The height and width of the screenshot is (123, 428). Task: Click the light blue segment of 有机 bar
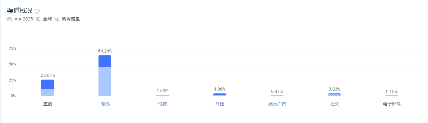point(105,81)
